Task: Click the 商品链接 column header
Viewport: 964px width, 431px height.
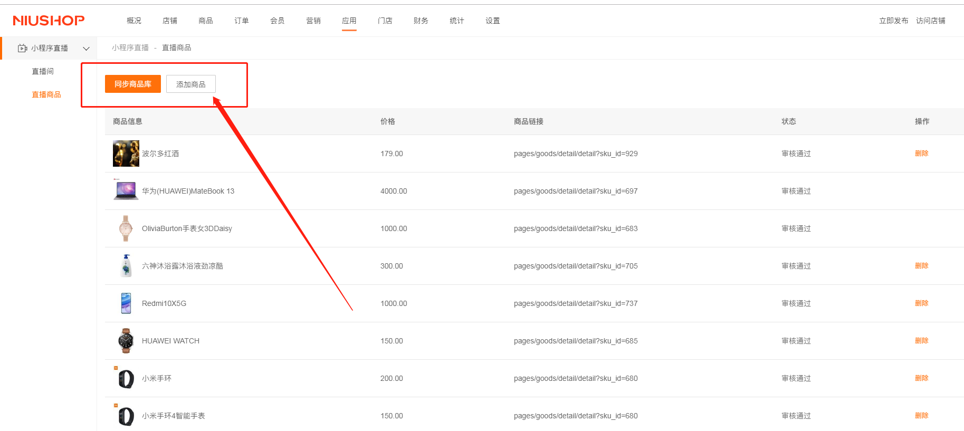Action: point(529,121)
